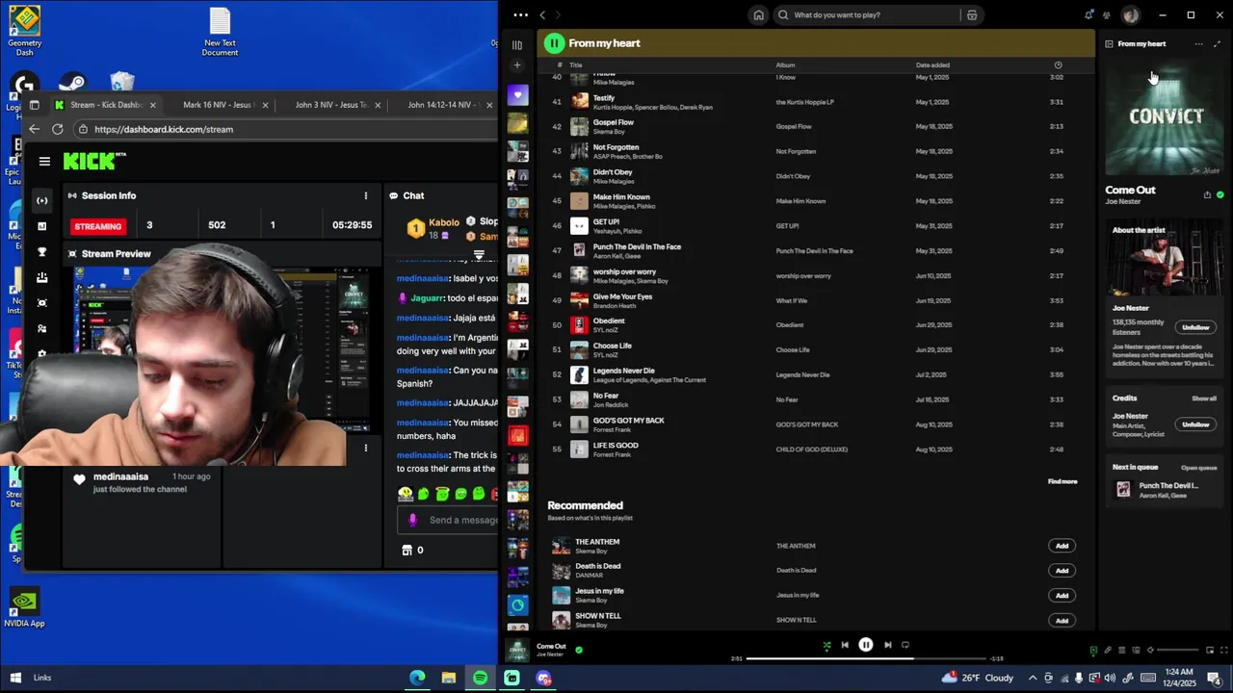Collapse Your Library sidebar icon in Spotify
Screen dimensions: 1233x693
point(517,44)
